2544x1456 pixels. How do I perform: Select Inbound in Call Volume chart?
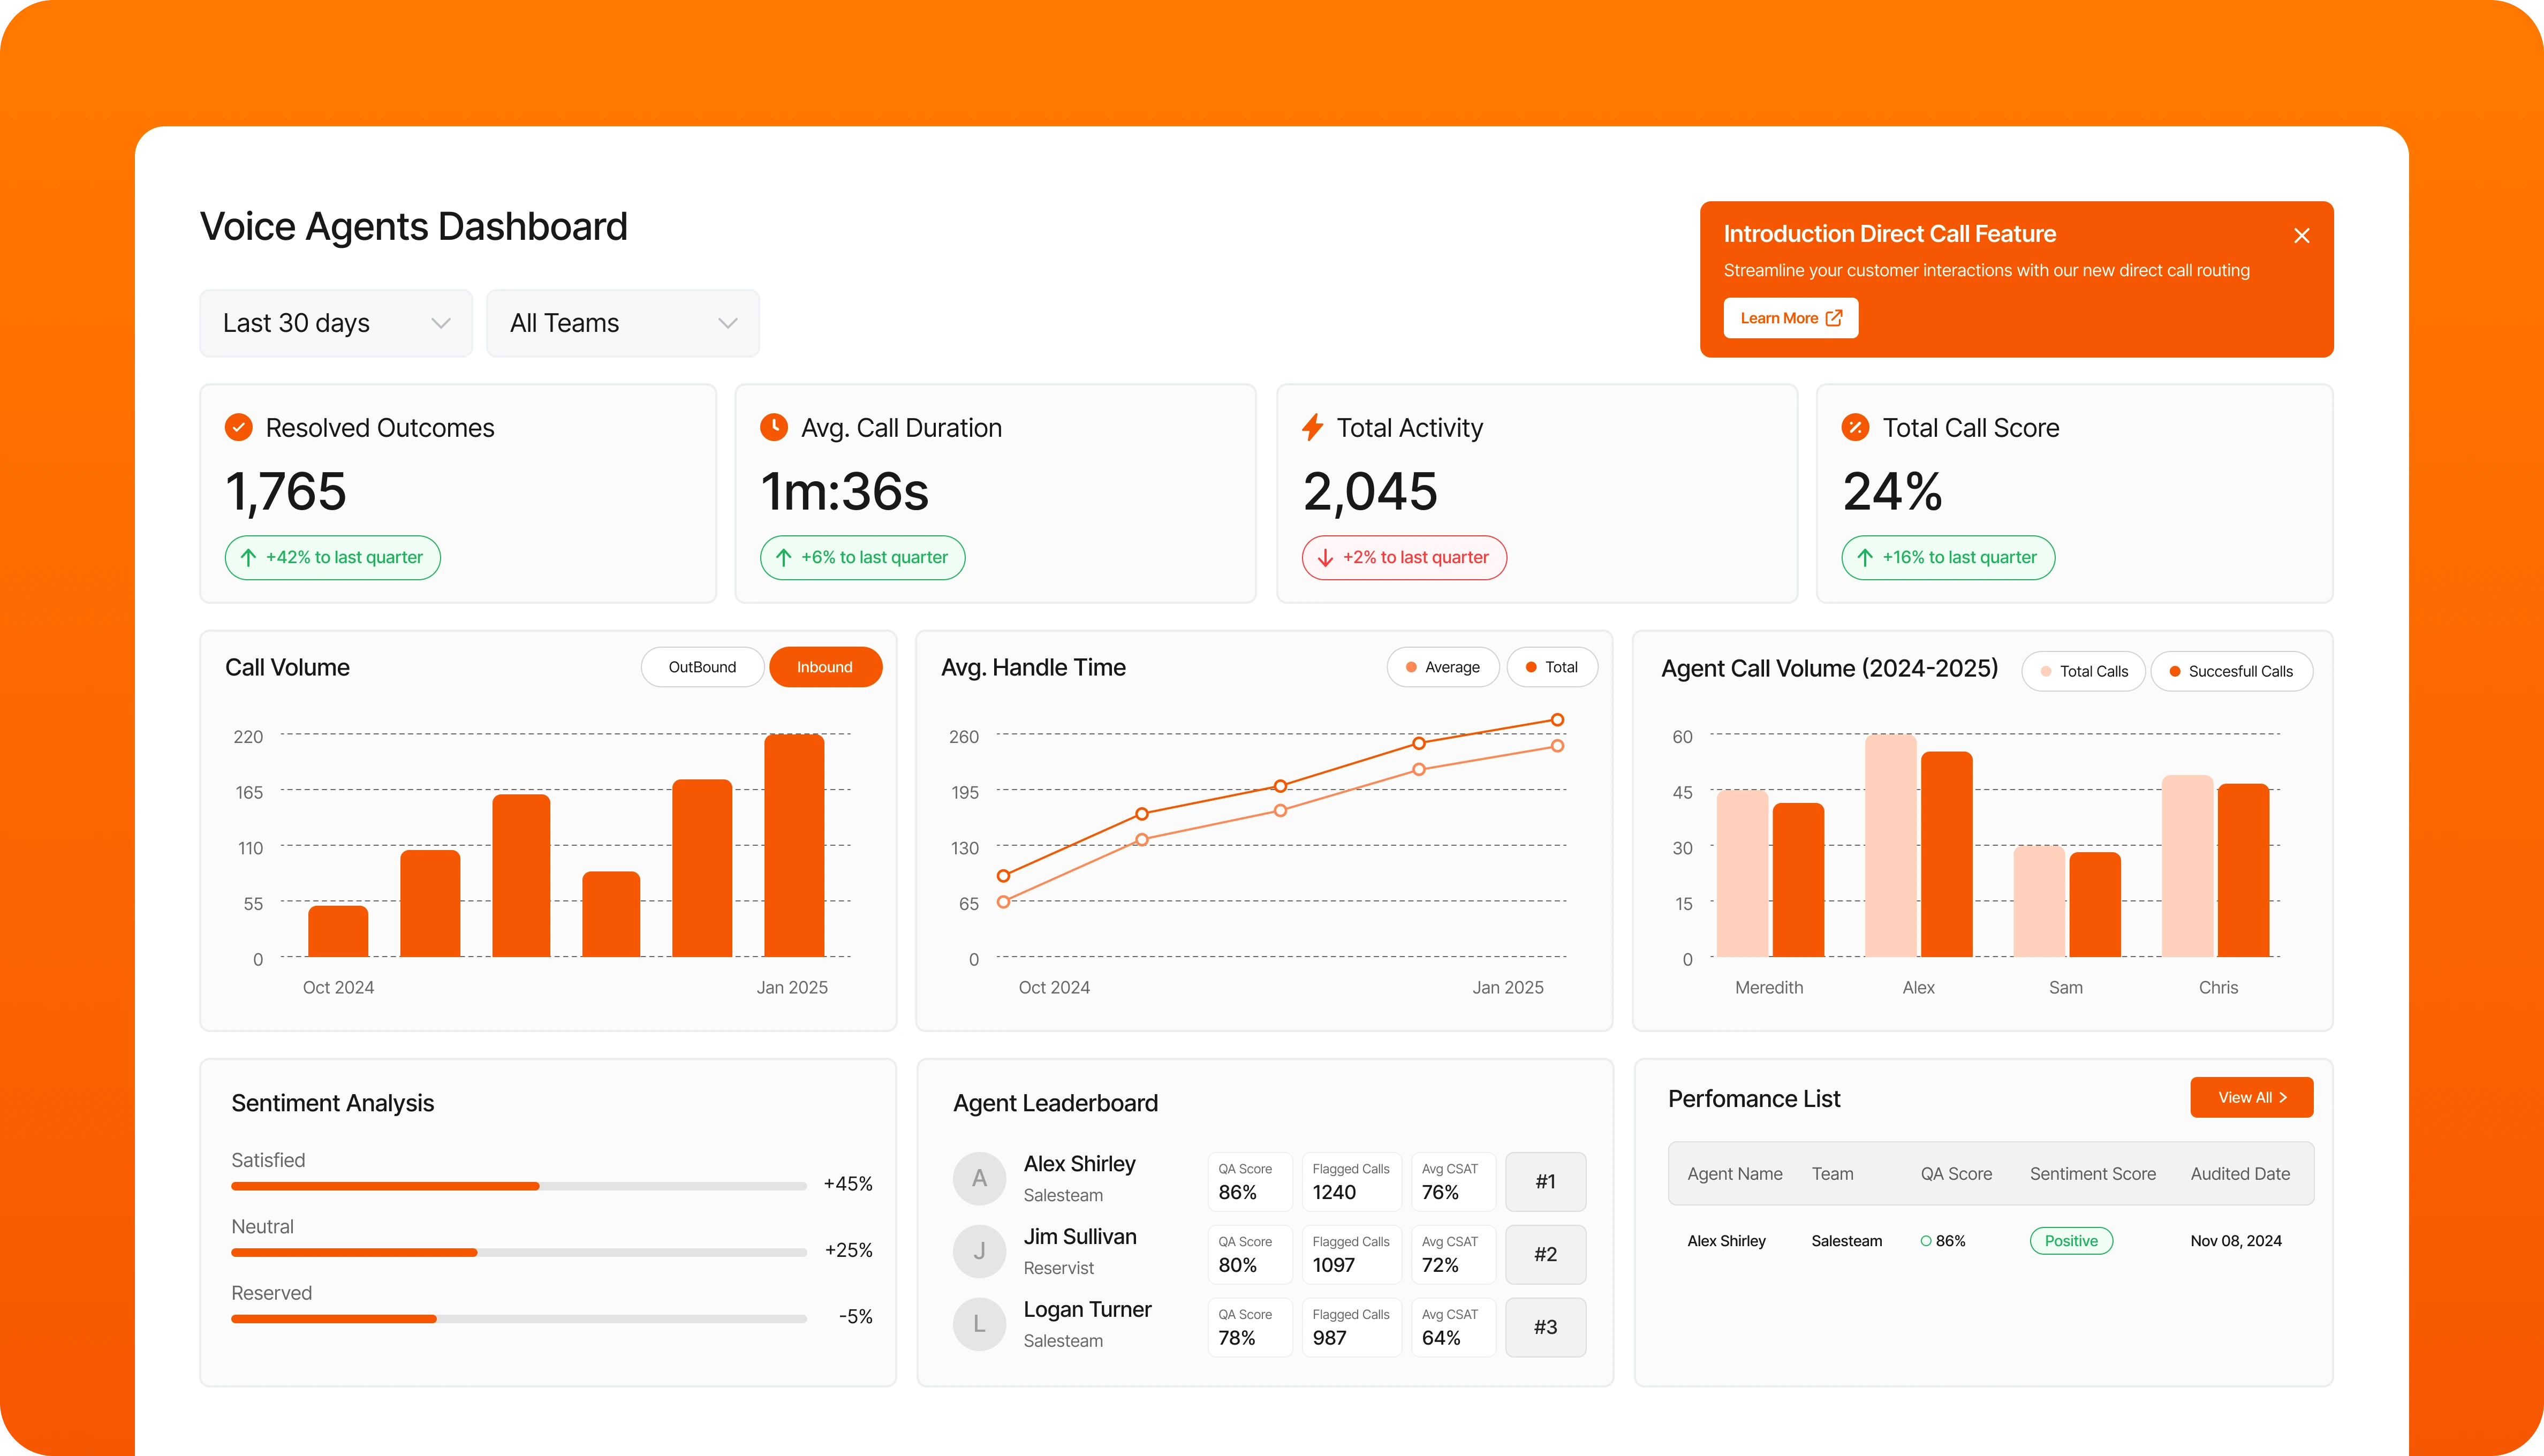[x=825, y=667]
